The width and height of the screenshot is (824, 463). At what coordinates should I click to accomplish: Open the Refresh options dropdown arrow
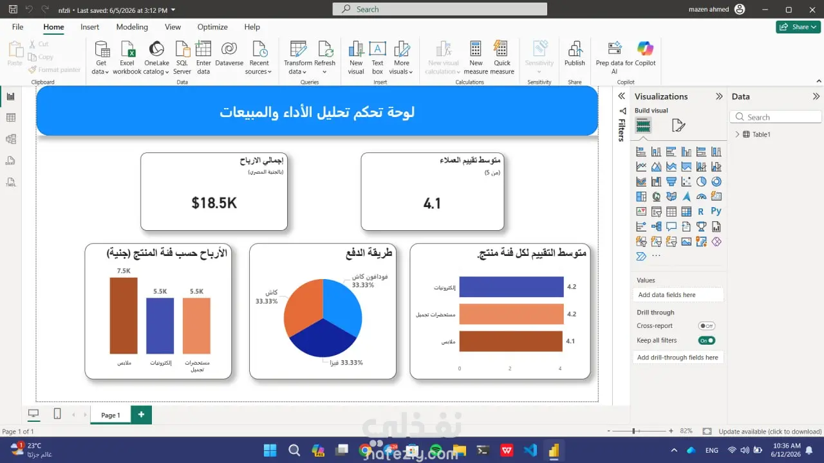(x=324, y=71)
